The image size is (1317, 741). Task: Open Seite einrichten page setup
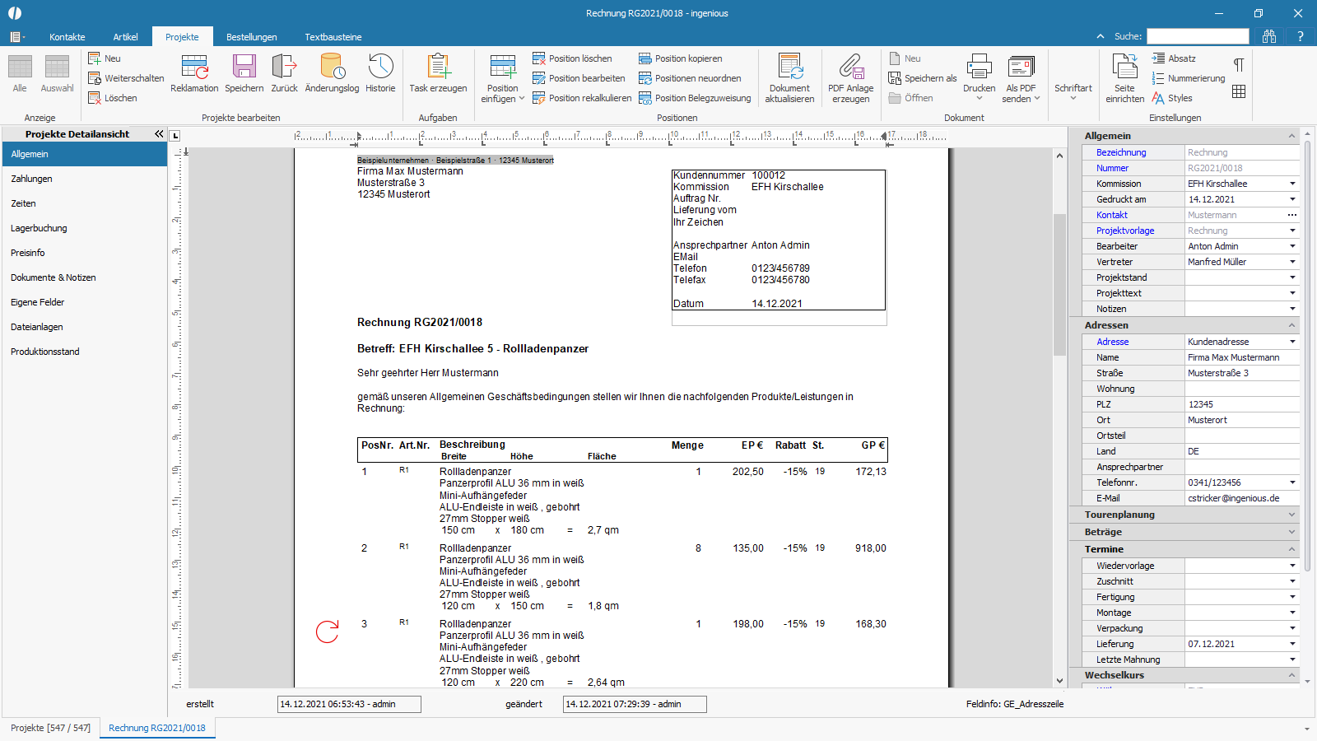pos(1124,78)
